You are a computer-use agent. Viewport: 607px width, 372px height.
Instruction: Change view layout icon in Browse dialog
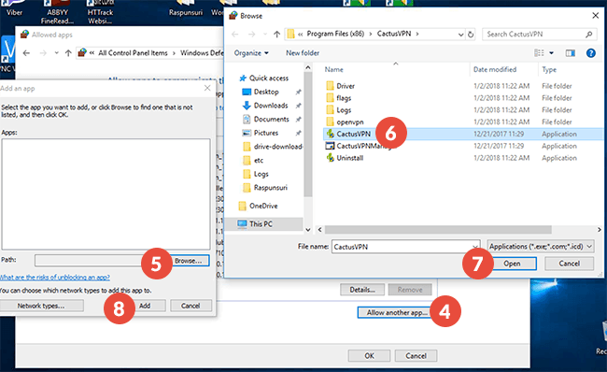click(x=539, y=53)
